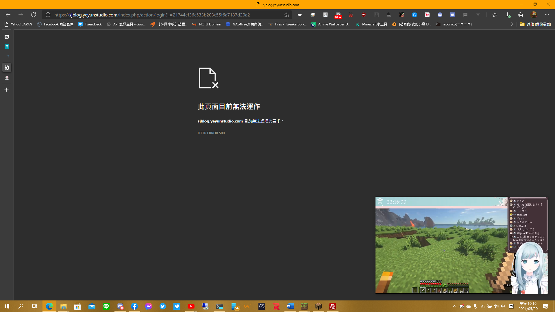This screenshot has height=312, width=555.
Task: Reload the current page
Action: tap(33, 15)
